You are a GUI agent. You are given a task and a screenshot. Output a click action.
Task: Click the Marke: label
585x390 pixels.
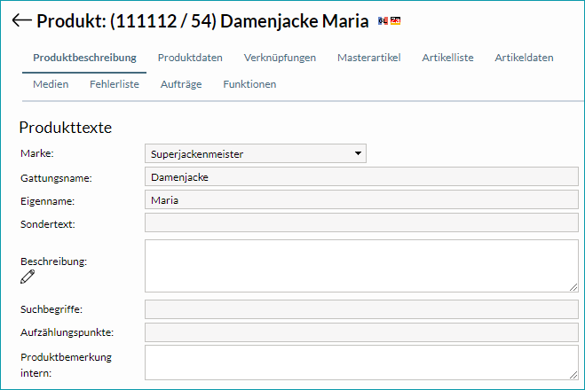click(x=37, y=153)
